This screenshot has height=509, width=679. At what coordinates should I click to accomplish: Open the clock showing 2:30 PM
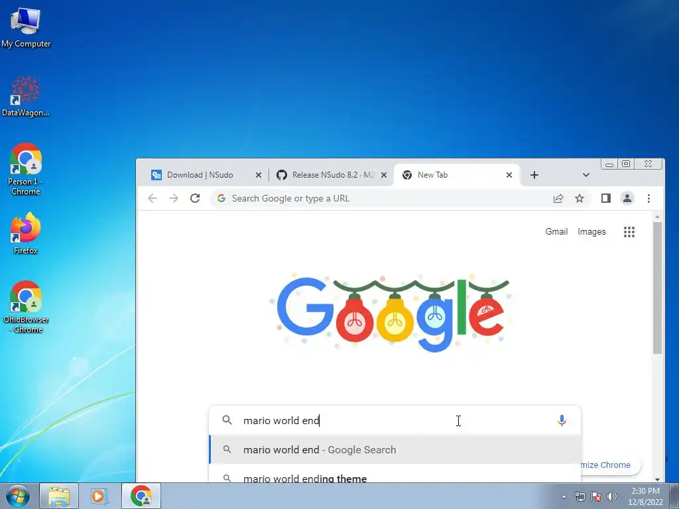pyautogui.click(x=645, y=496)
